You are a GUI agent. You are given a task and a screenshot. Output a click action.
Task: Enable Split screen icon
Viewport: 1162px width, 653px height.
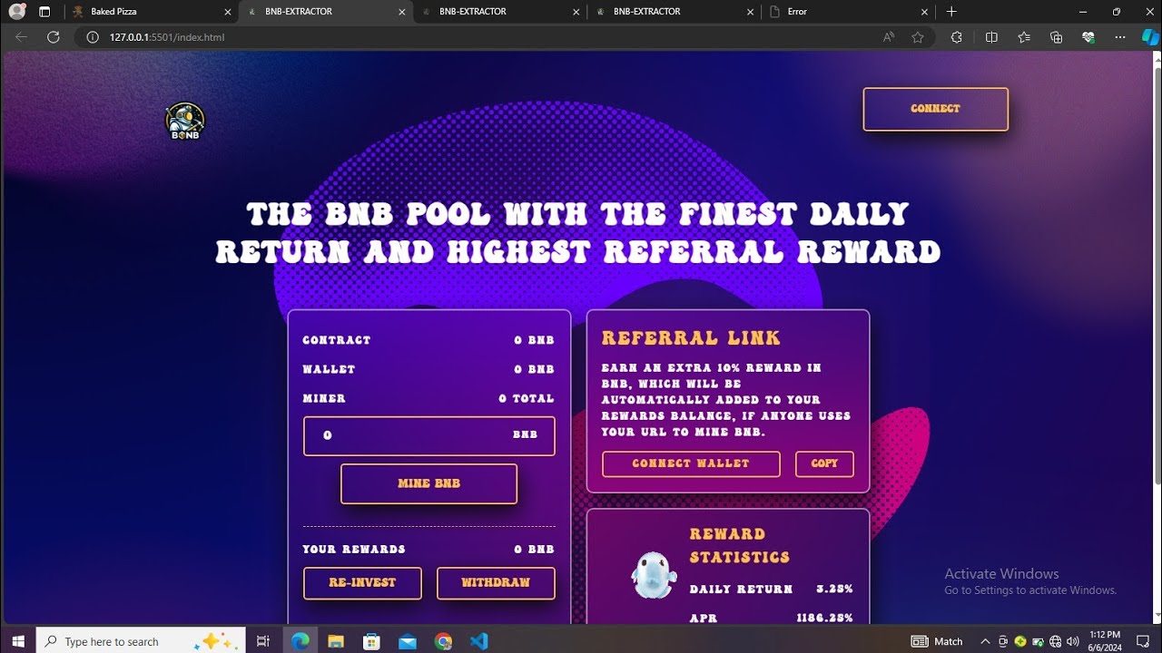991,37
